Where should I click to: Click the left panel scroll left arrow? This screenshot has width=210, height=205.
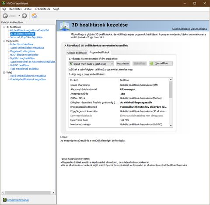3,193
